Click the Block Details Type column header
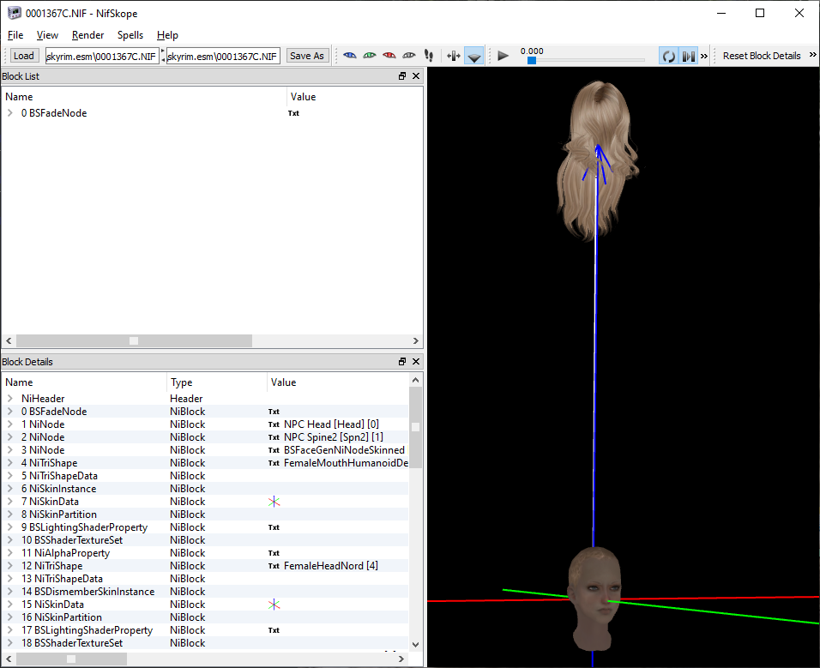Viewport: 820px width, 668px height. pos(216,382)
